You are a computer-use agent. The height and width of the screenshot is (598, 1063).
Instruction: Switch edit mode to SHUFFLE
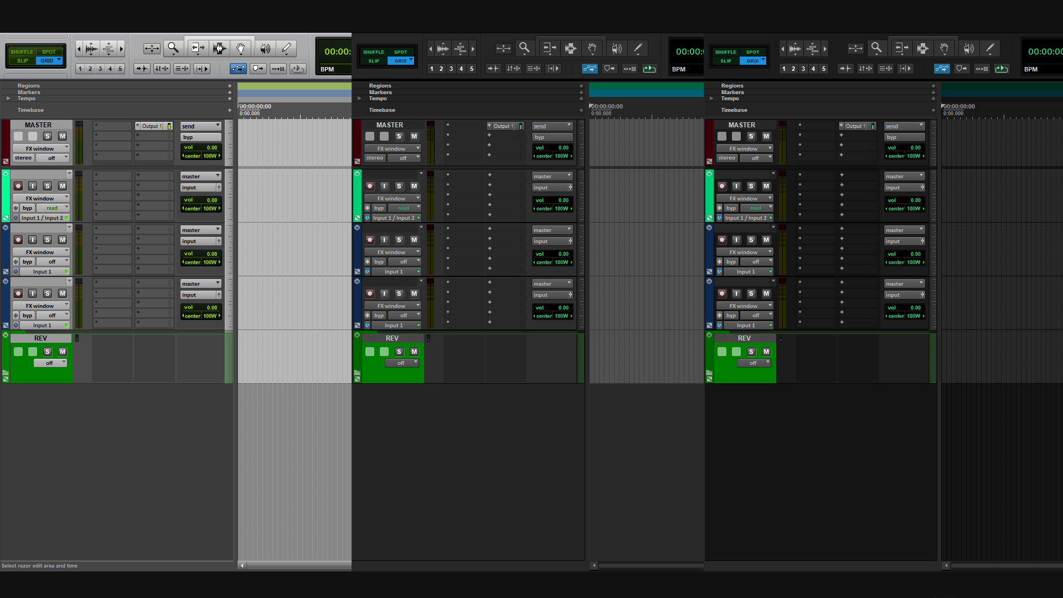coord(22,51)
